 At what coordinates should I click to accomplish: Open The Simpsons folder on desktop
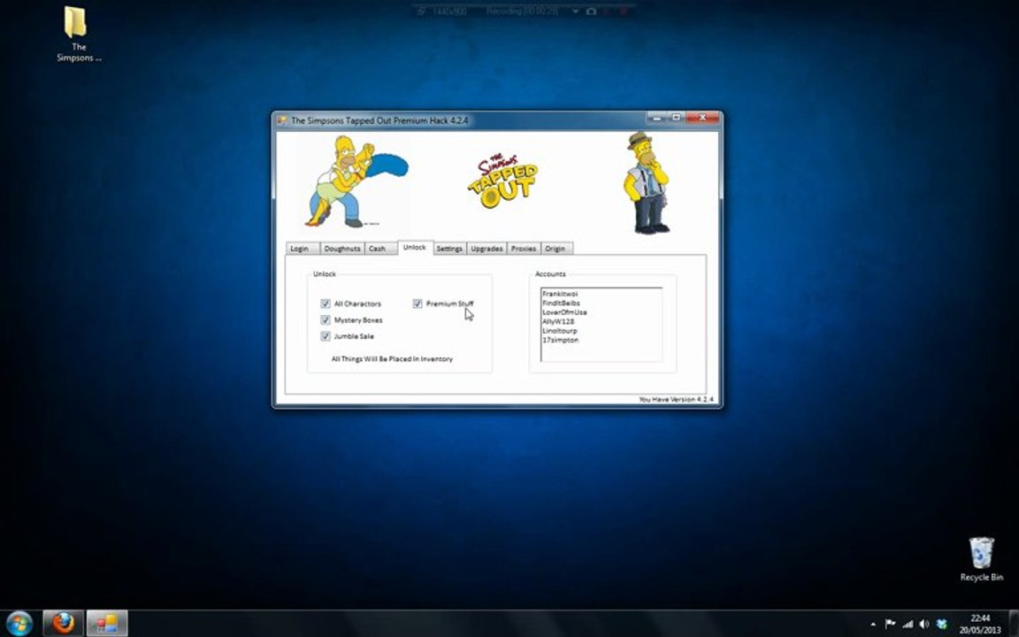[79, 34]
